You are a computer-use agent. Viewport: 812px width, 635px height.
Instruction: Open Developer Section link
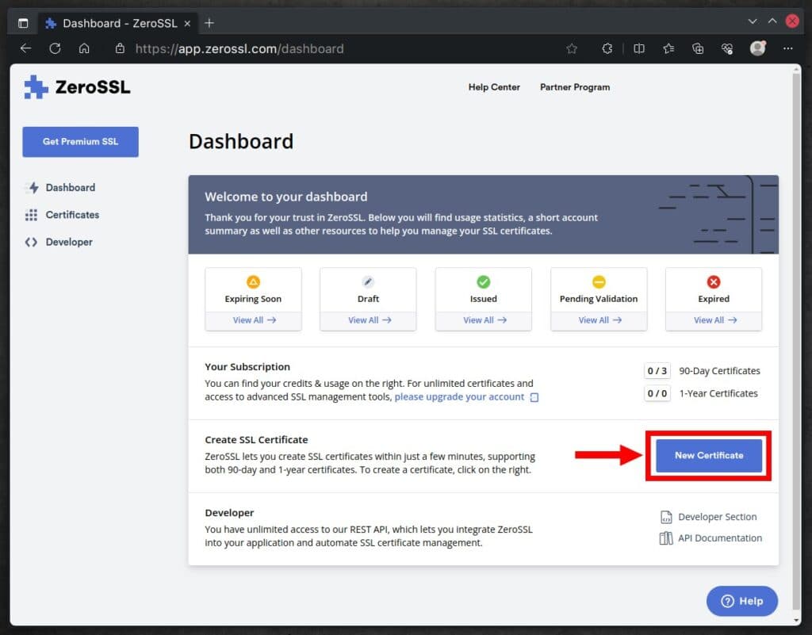click(x=717, y=517)
